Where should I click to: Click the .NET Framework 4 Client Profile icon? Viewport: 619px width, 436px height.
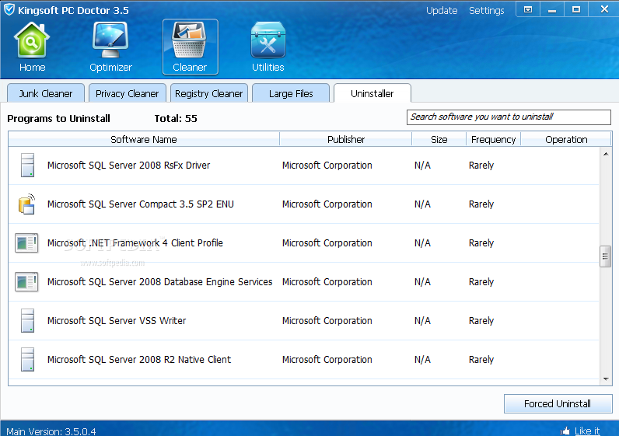tap(26, 242)
